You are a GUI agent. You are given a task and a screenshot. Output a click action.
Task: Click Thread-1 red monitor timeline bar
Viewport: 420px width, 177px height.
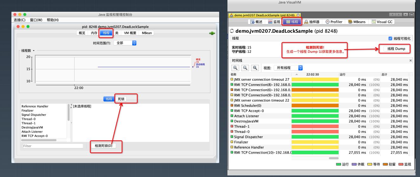315,126
